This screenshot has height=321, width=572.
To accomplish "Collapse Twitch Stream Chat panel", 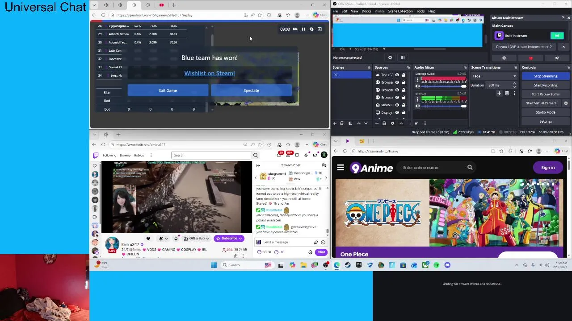I will click(x=258, y=165).
